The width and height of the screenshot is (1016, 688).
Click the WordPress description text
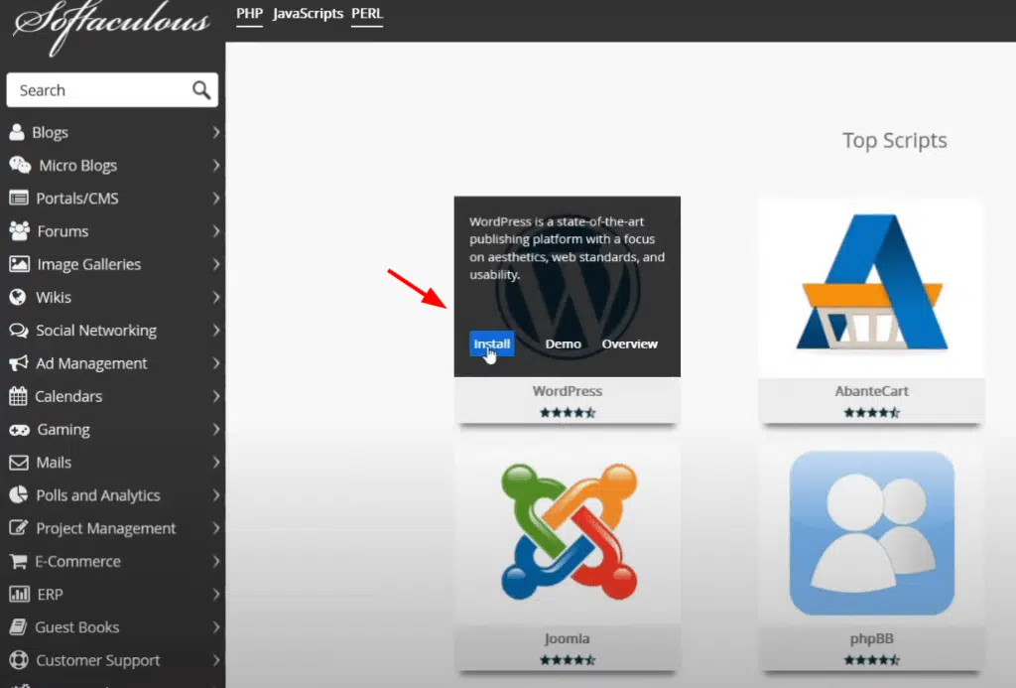pos(567,248)
